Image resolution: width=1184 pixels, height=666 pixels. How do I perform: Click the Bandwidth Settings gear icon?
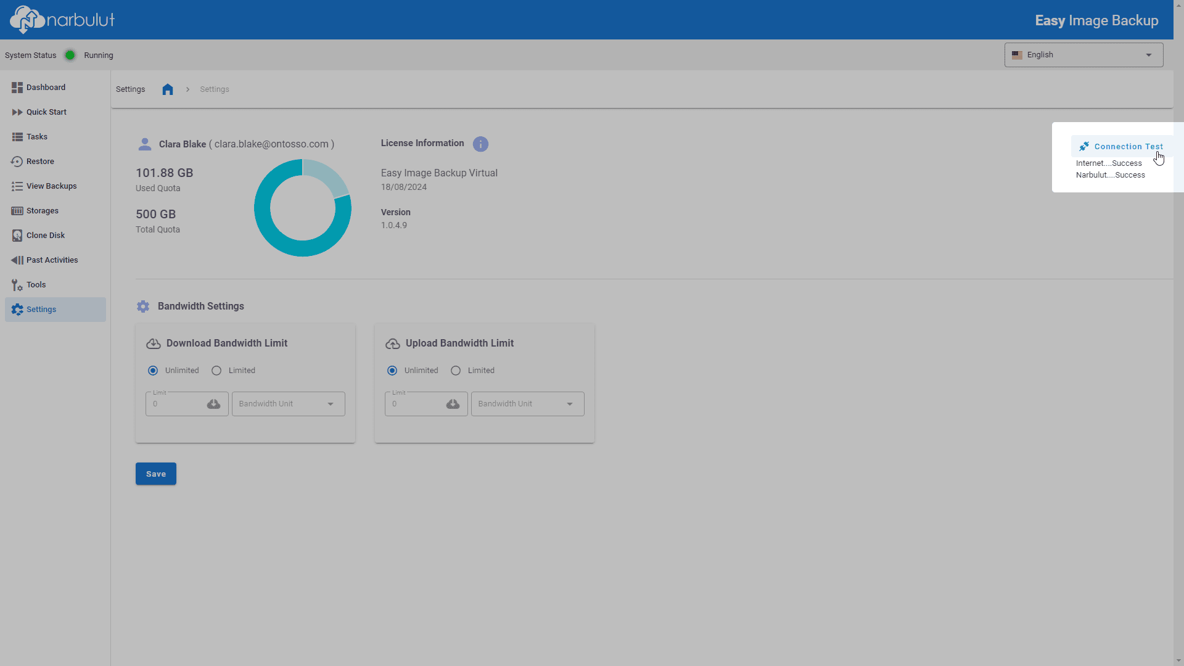click(x=143, y=306)
